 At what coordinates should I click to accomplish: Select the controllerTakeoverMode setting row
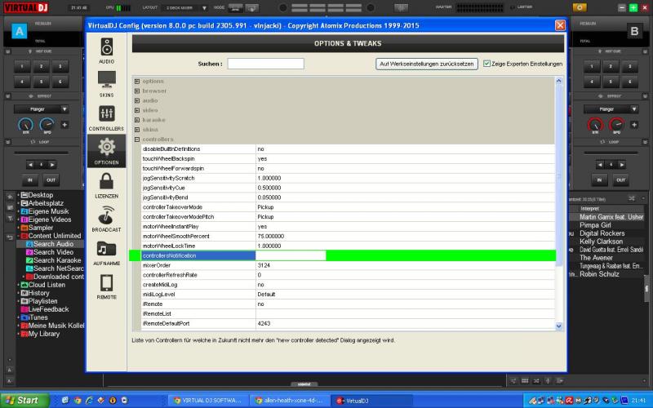click(x=349, y=207)
